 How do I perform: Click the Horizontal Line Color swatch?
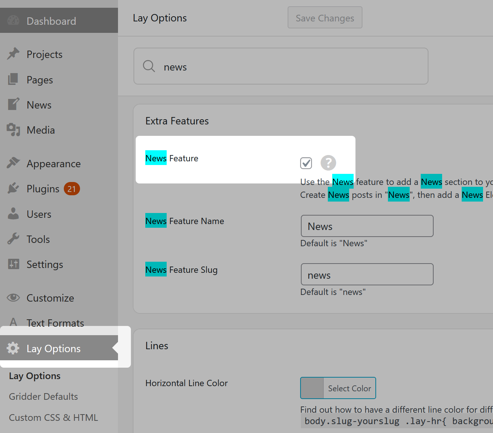312,388
